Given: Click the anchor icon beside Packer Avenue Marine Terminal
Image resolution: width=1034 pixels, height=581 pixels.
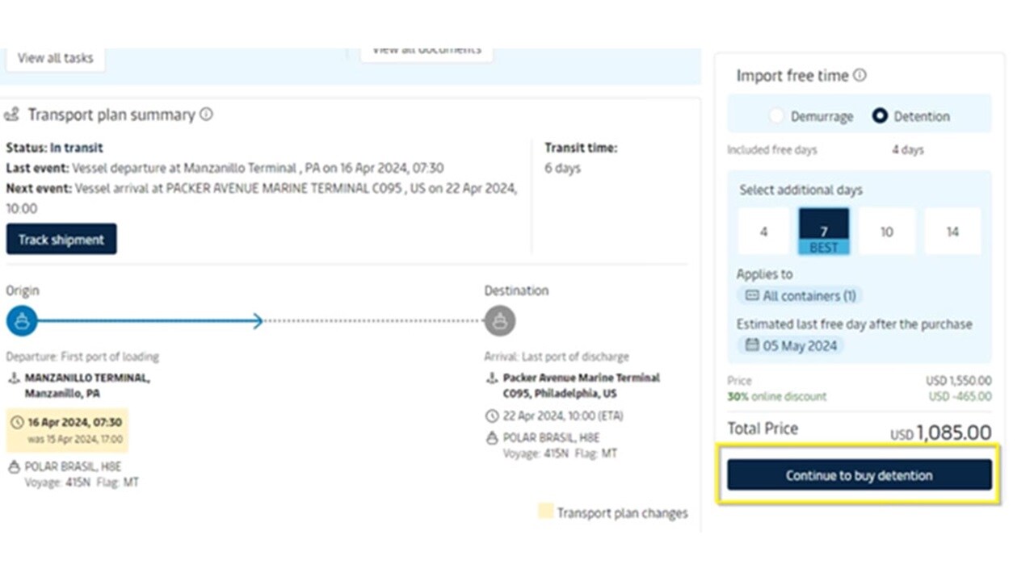Looking at the screenshot, I should pos(492,378).
